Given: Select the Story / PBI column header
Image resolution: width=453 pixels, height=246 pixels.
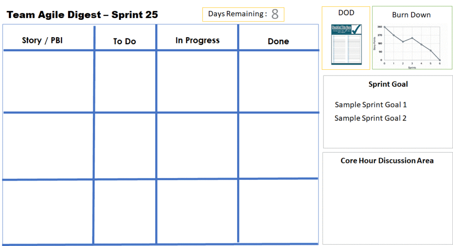Looking at the screenshot, I should (42, 40).
